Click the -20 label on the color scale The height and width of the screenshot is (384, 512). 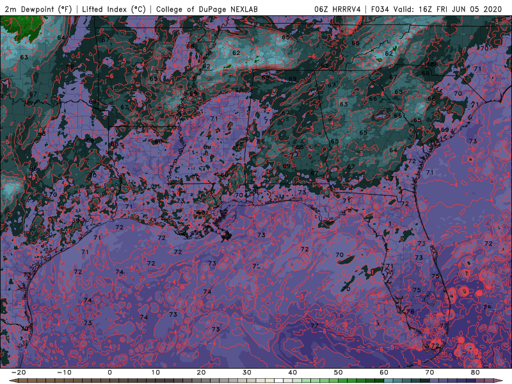pos(19,372)
